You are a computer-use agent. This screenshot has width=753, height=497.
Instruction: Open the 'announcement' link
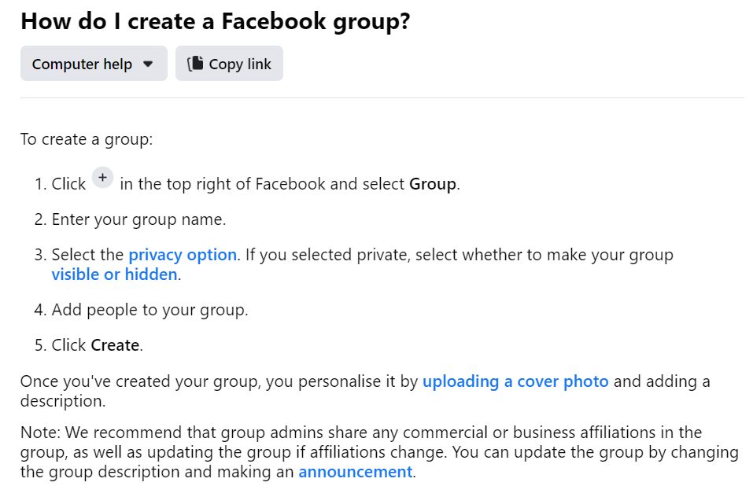355,471
